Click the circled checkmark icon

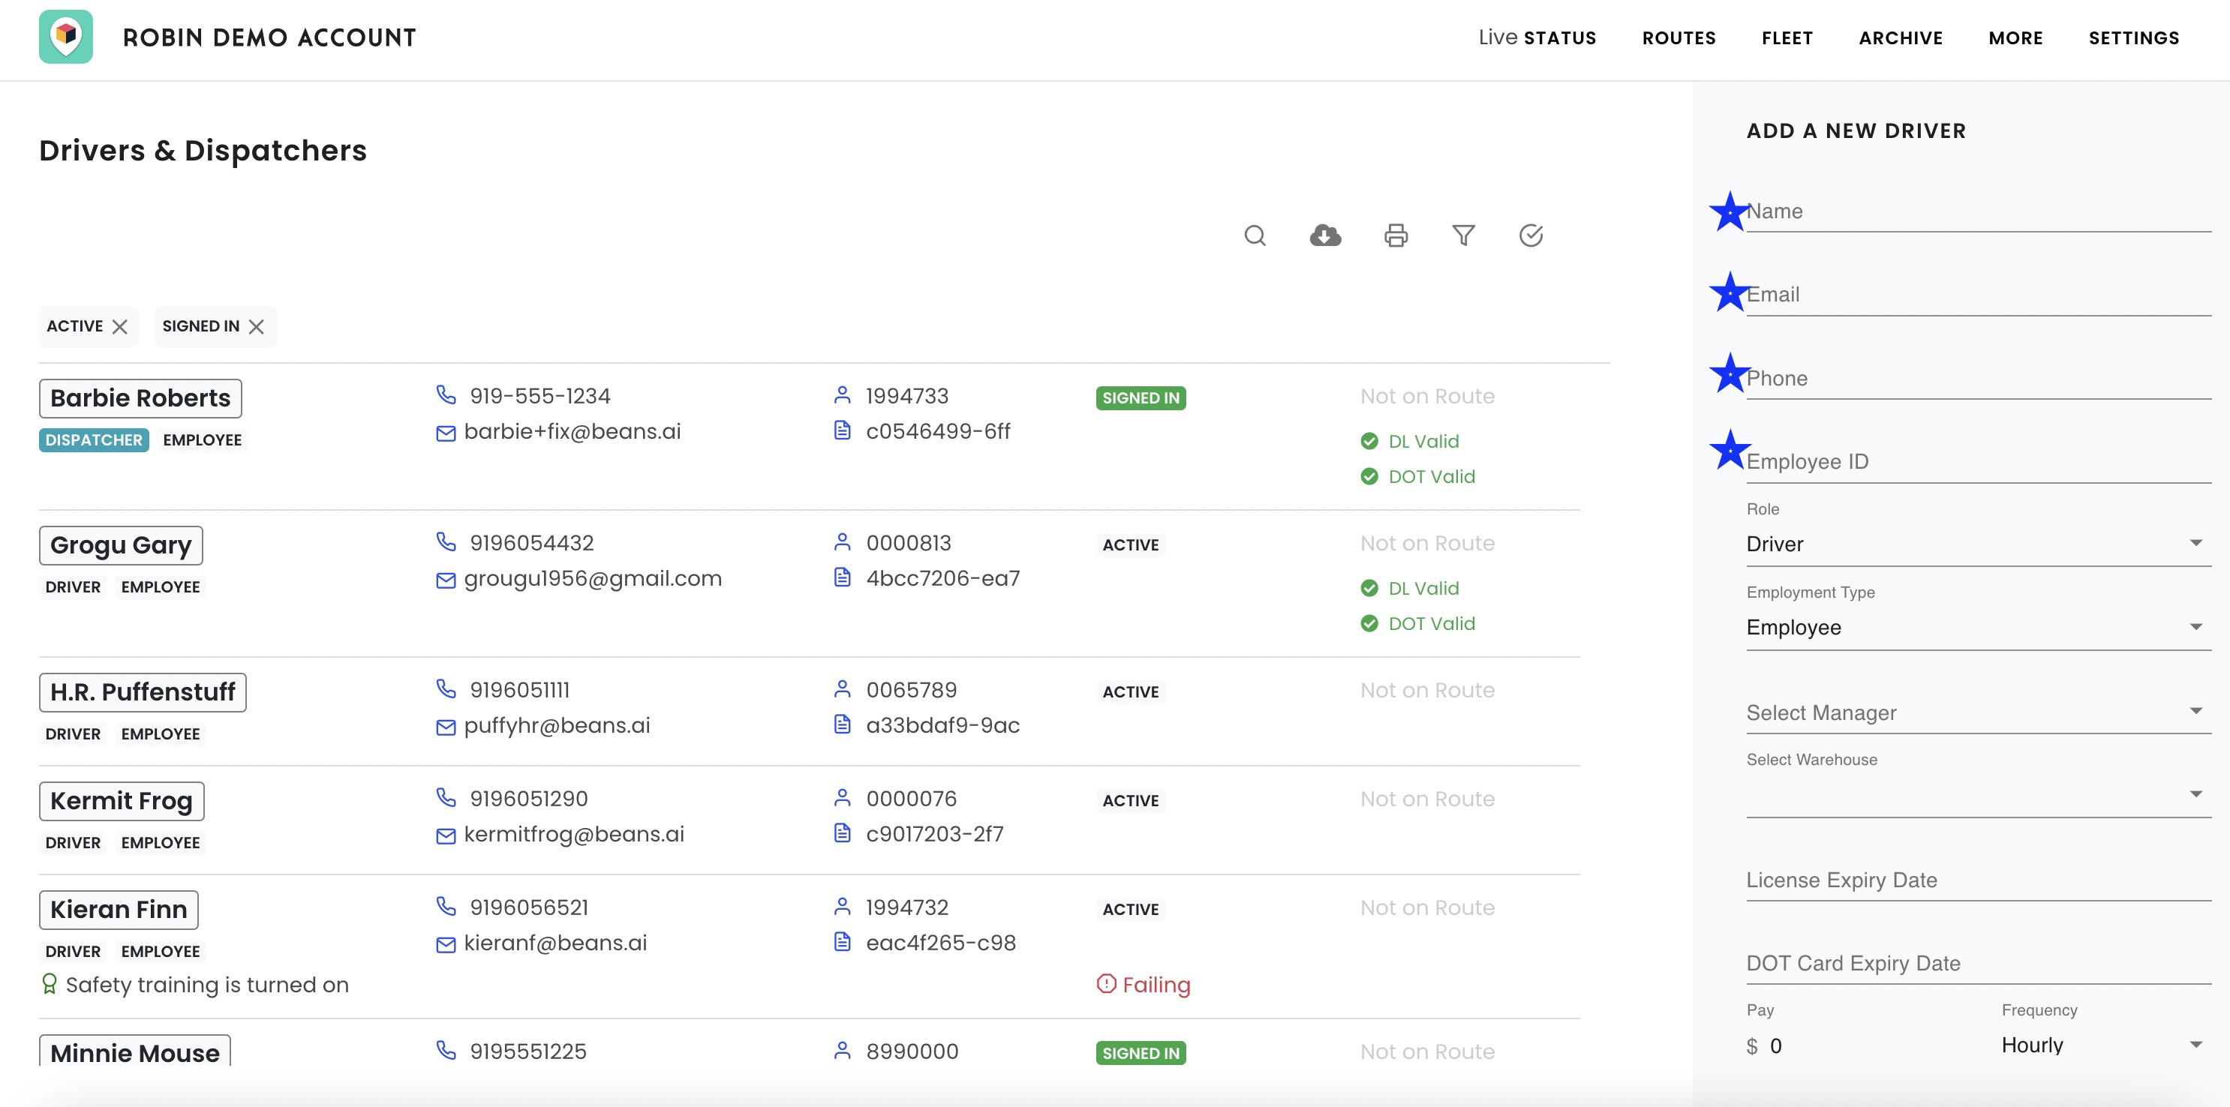point(1531,235)
